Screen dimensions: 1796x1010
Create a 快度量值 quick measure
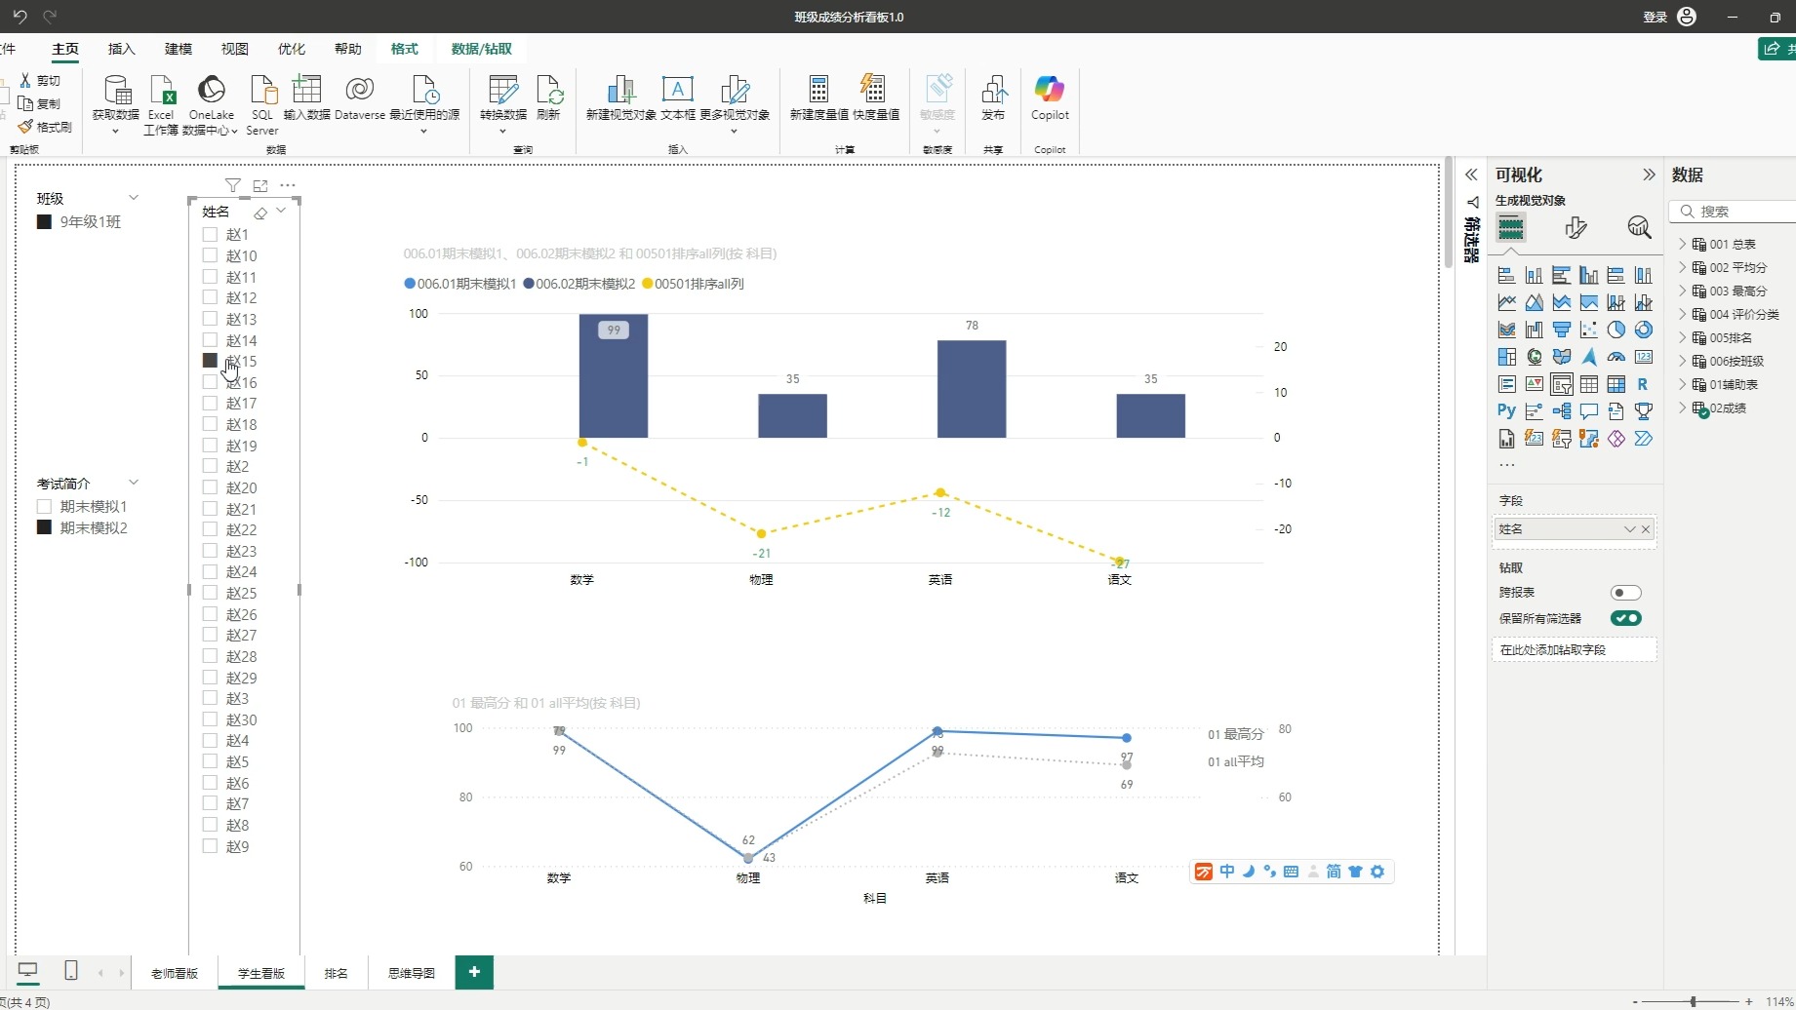click(x=875, y=97)
